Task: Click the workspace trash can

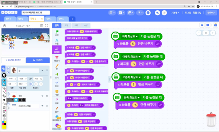Action: [211, 120]
